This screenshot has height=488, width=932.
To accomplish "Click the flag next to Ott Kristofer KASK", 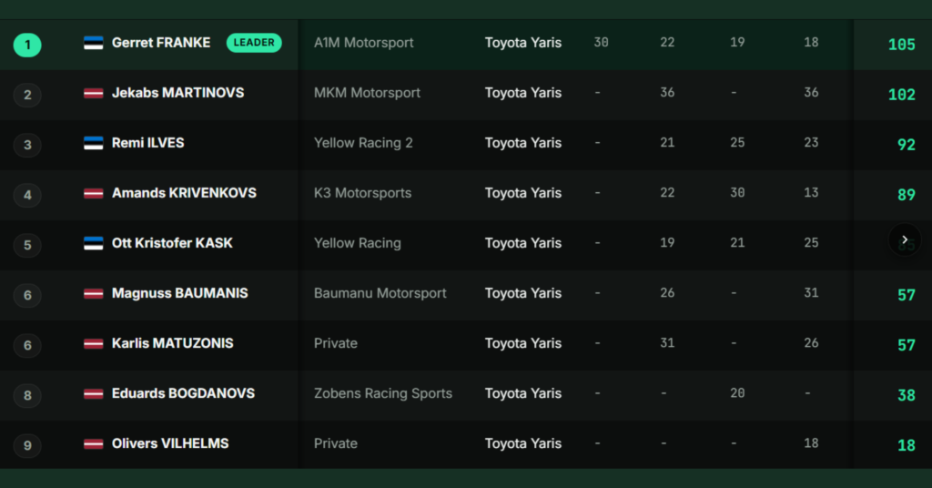I will 94,243.
